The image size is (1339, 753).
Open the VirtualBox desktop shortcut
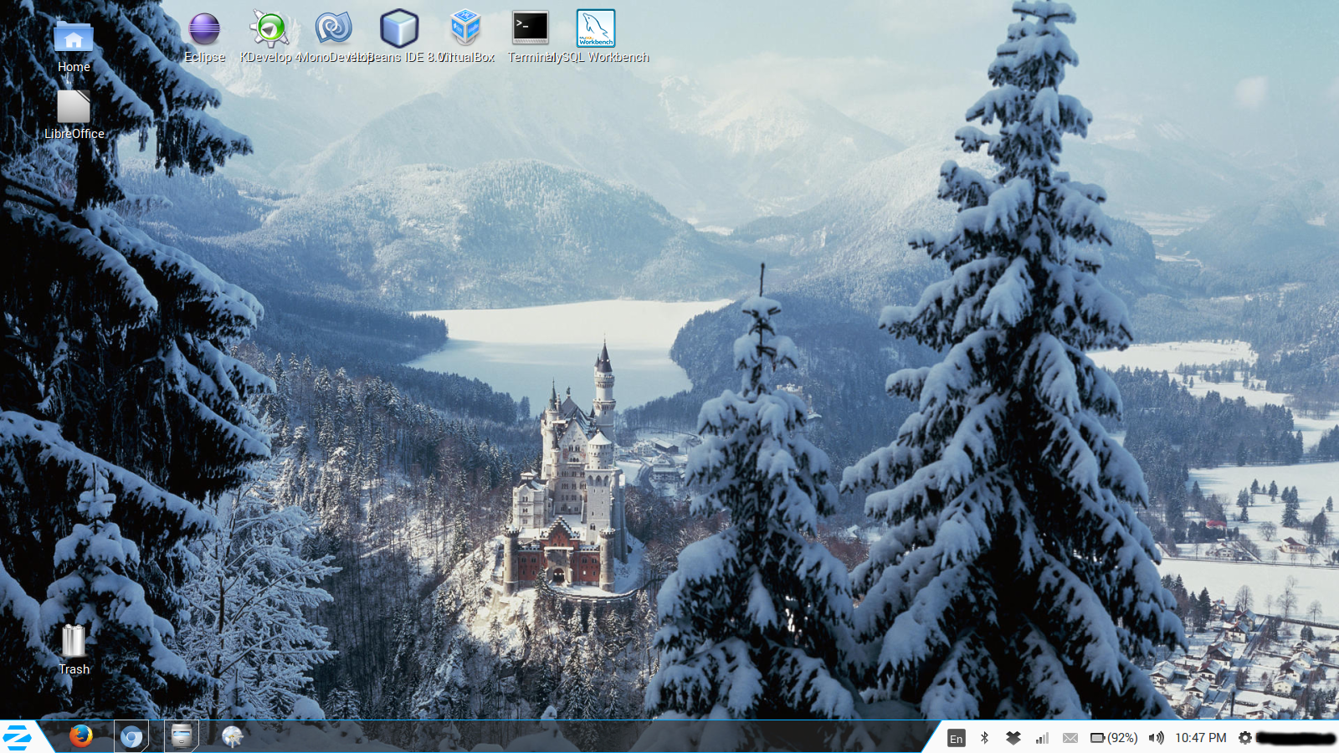(x=465, y=30)
